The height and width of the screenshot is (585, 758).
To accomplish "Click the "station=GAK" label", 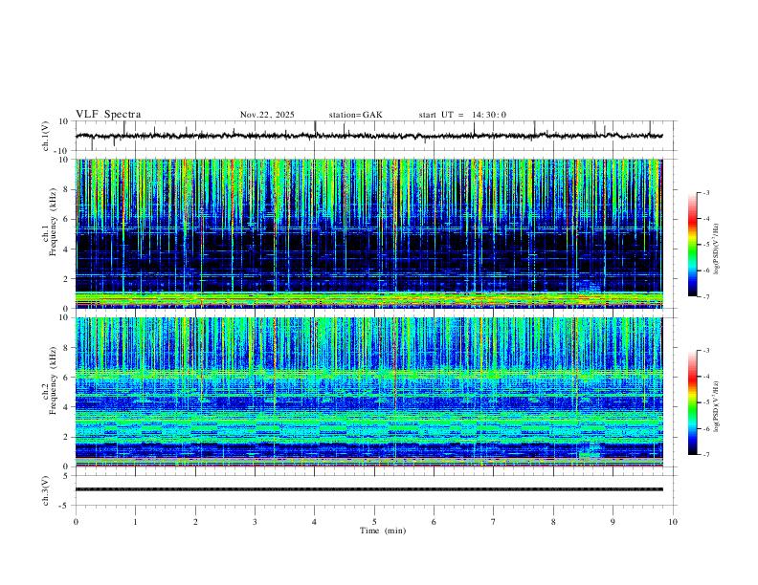I will pos(355,115).
